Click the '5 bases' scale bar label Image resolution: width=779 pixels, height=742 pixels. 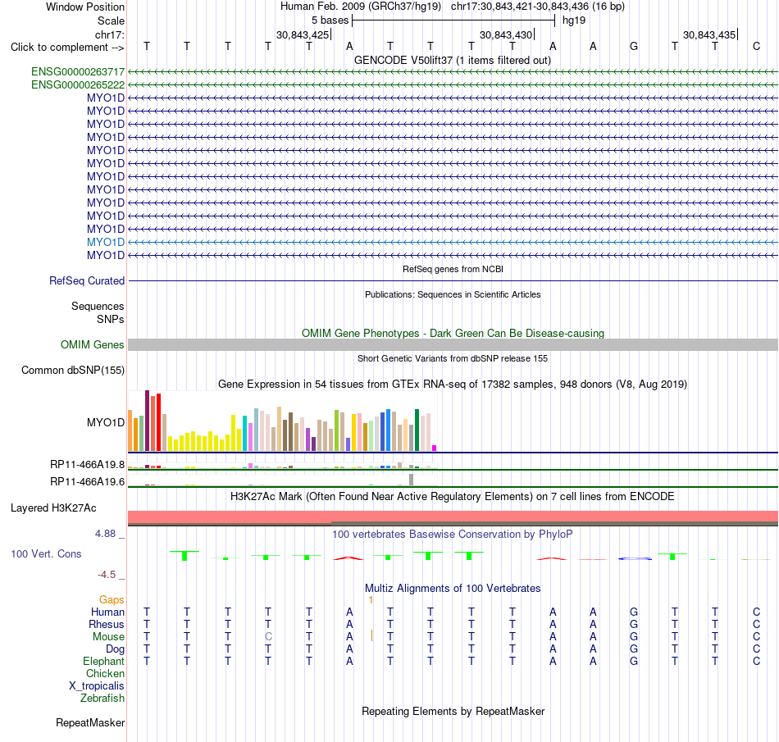pyautogui.click(x=330, y=20)
